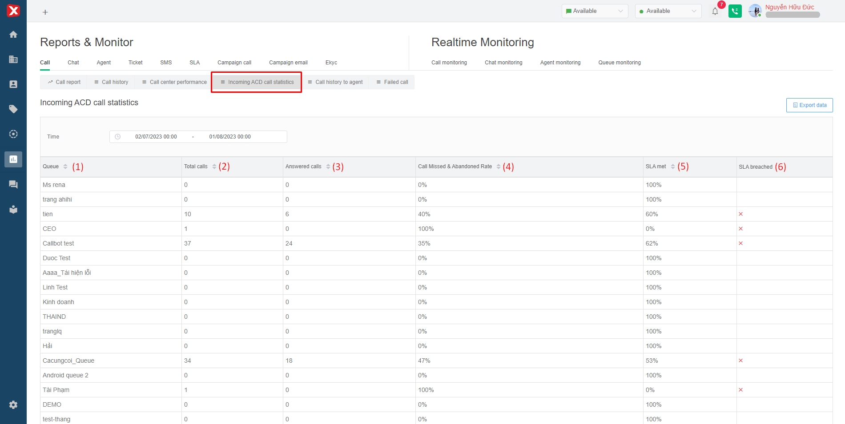Screen dimensions: 845x424
Task: Click the Export data button
Action: pos(809,105)
